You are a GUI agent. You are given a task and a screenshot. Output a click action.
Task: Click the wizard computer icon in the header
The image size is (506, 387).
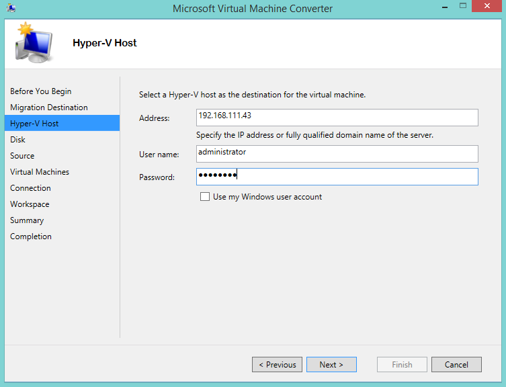(x=34, y=42)
